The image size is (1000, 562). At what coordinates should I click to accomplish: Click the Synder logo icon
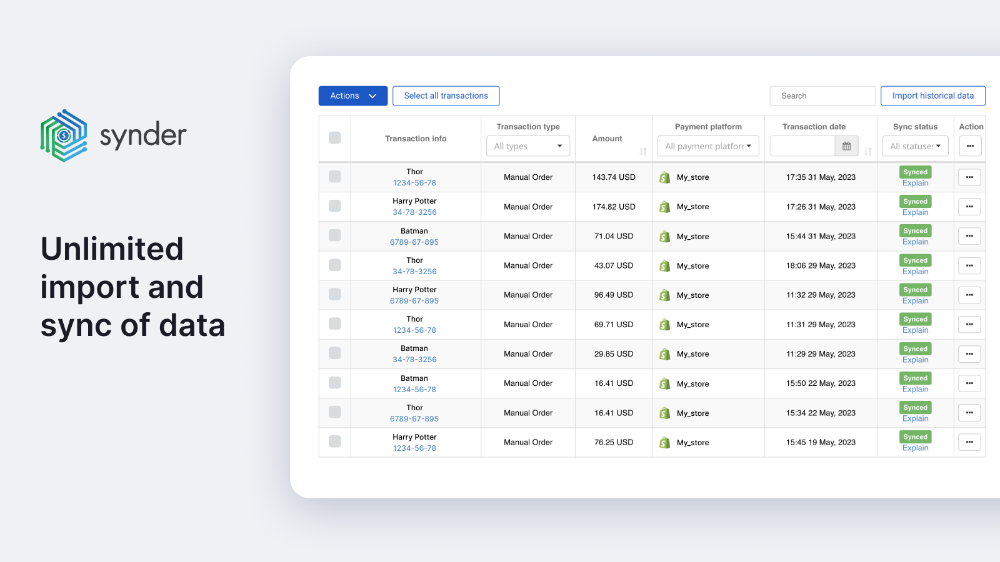63,135
